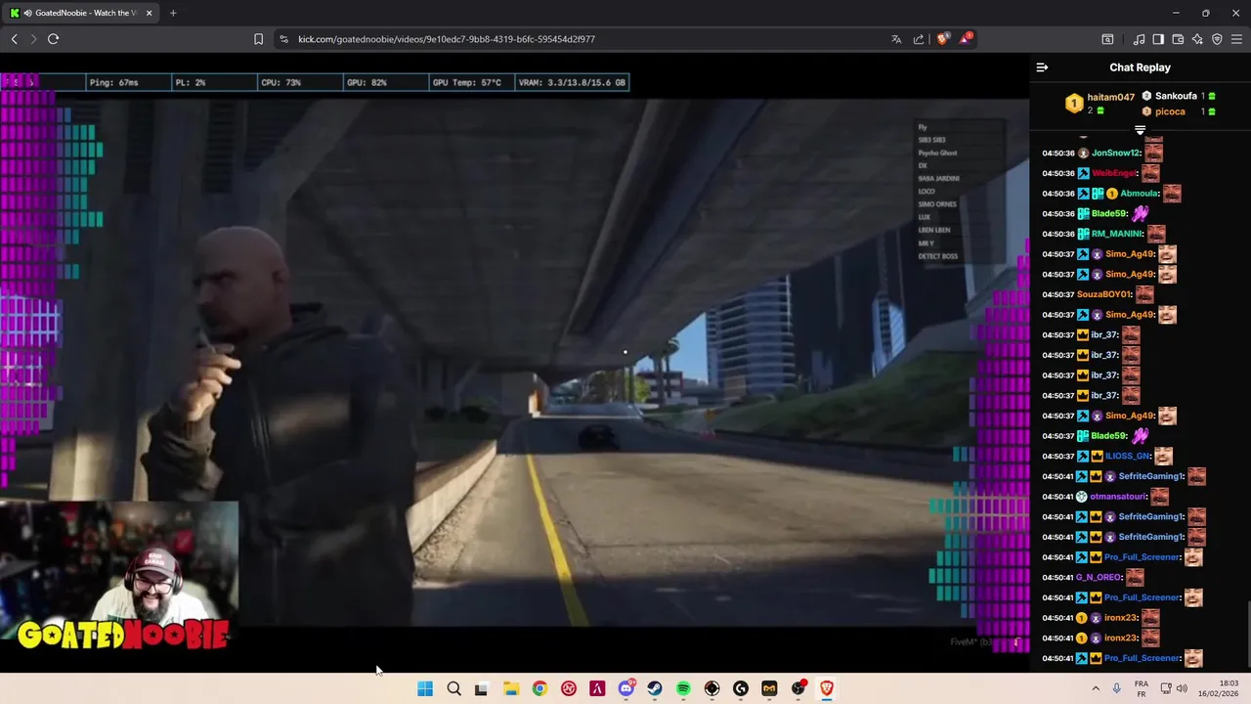The height and width of the screenshot is (704, 1251).
Task: Click RM_MANINI's username in chat
Action: click(1117, 234)
